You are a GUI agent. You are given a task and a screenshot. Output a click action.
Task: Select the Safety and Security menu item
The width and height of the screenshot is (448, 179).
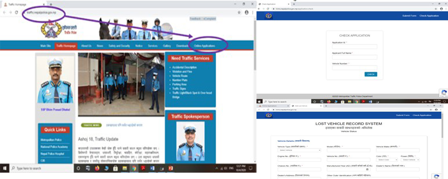click(x=119, y=46)
